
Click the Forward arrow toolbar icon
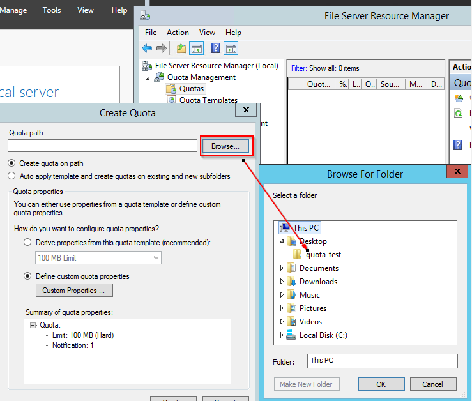click(162, 48)
